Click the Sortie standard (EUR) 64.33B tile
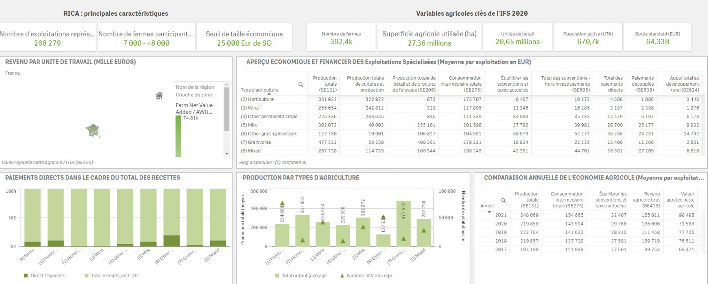The image size is (708, 284). pos(658,37)
